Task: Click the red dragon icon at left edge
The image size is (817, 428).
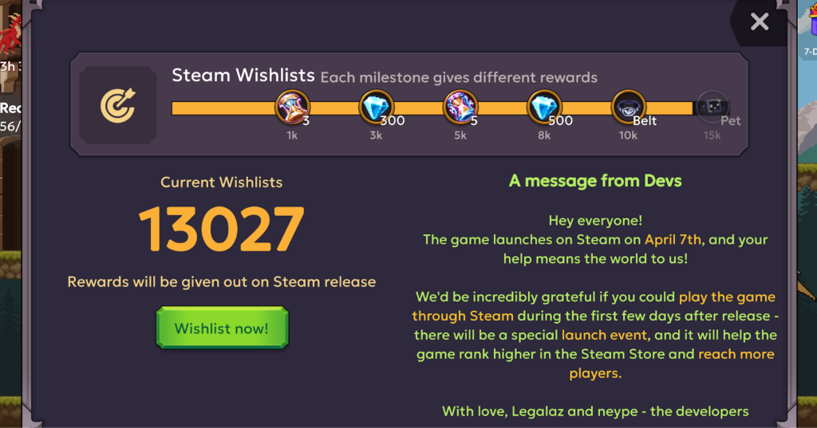Action: 10,34
